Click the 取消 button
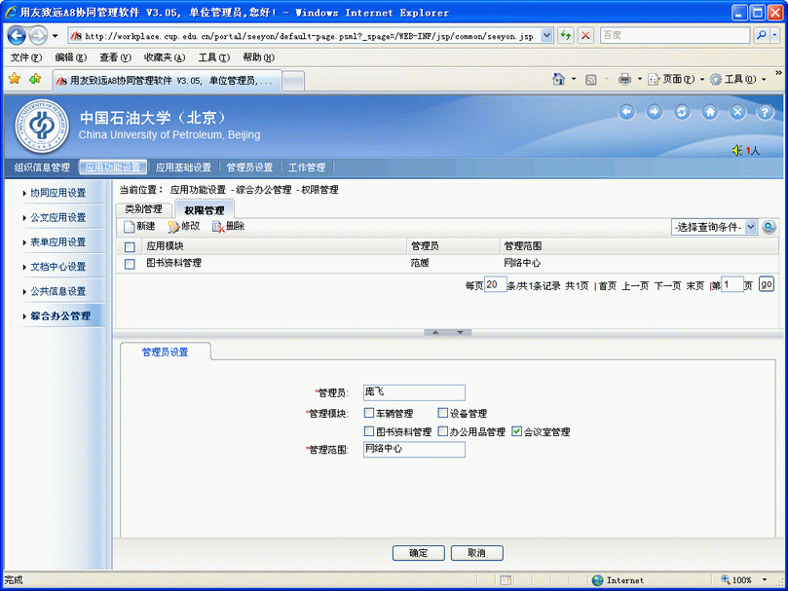 [476, 553]
